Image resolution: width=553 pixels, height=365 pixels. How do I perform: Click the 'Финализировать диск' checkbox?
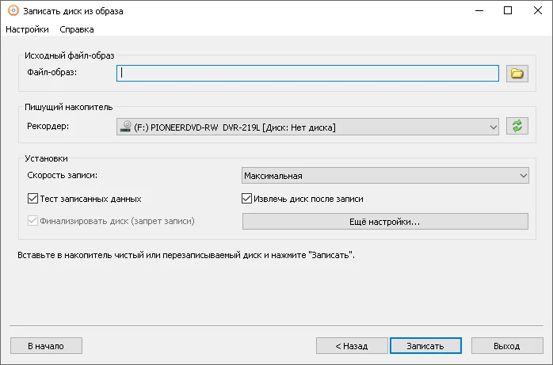point(33,221)
